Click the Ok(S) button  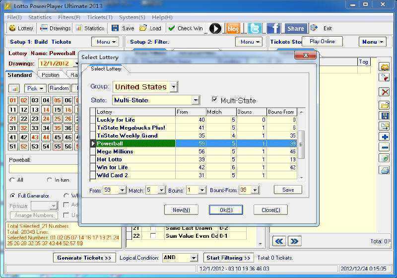tap(226, 210)
